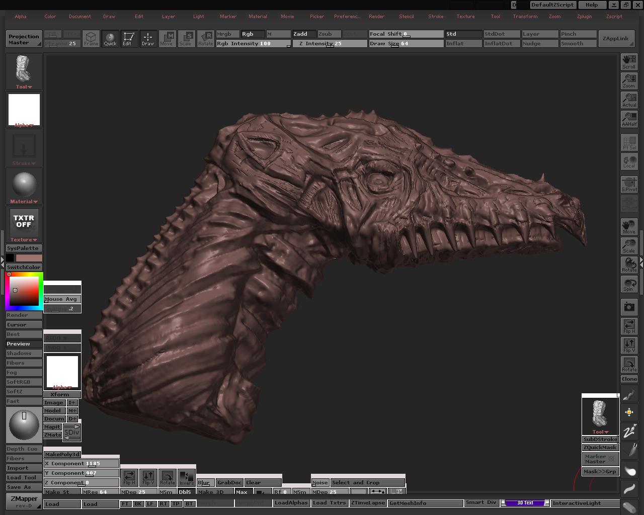This screenshot has width=644, height=515.
Task: Click the Invers icon in the bottom panel
Action: 186,478
